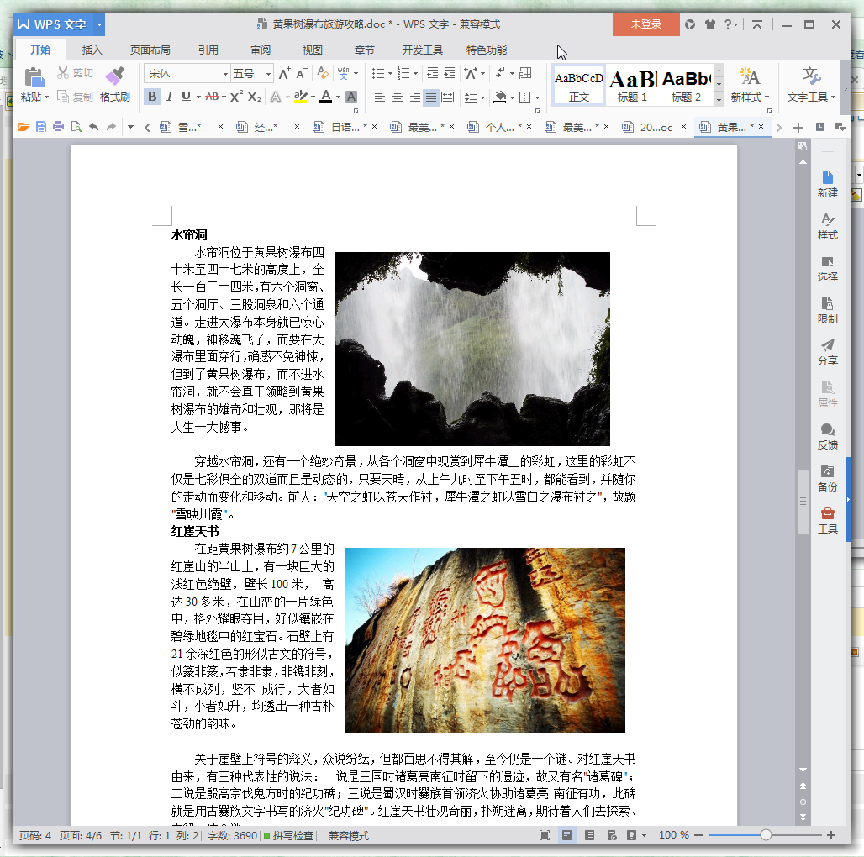
Task: Set paragraph alignment to right
Action: (x=415, y=97)
